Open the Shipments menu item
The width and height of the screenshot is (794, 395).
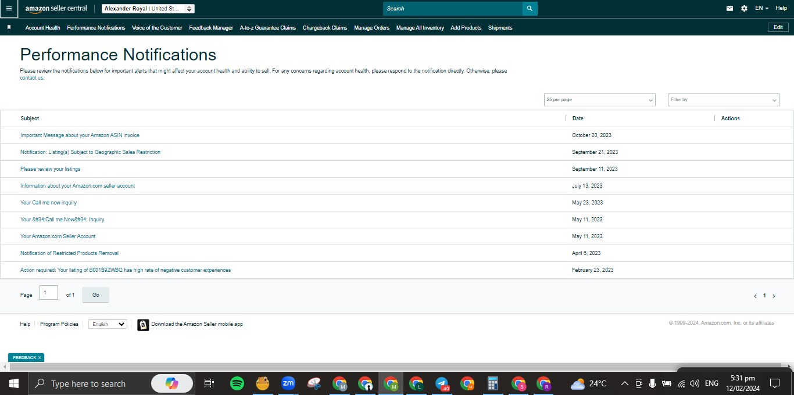(500, 28)
